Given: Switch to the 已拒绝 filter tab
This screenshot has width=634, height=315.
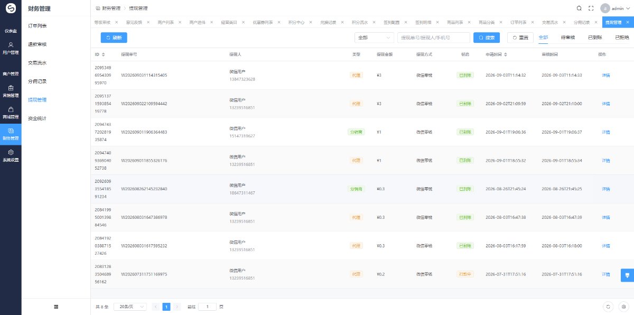Looking at the screenshot, I should click(x=622, y=38).
